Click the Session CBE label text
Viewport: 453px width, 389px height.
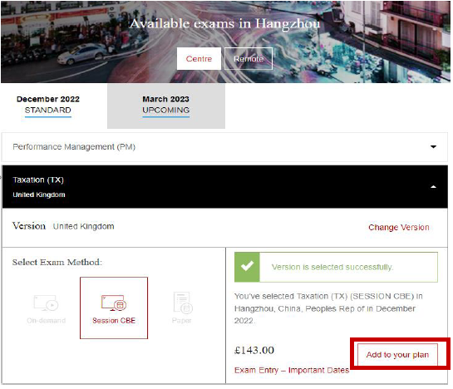tap(114, 321)
